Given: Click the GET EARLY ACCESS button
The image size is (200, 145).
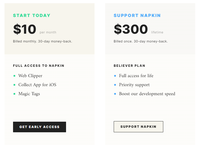Looking at the screenshot, I should pyautogui.click(x=39, y=127).
